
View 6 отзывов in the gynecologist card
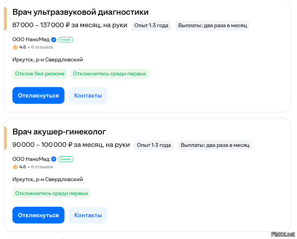point(42,167)
